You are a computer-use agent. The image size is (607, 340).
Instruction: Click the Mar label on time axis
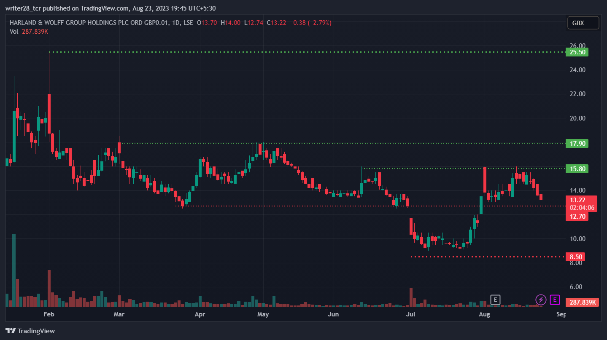[x=119, y=314]
